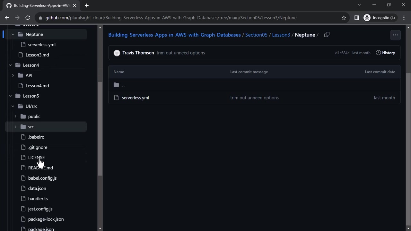Click the UI/src folder icon
This screenshot has width=411, height=231.
click(x=21, y=106)
